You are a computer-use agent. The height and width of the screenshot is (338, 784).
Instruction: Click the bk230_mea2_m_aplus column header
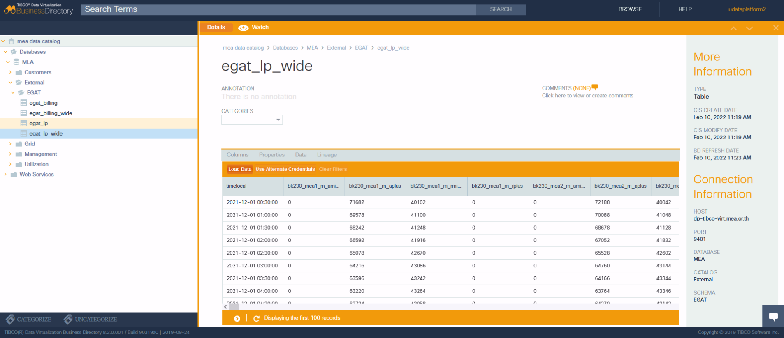point(620,186)
